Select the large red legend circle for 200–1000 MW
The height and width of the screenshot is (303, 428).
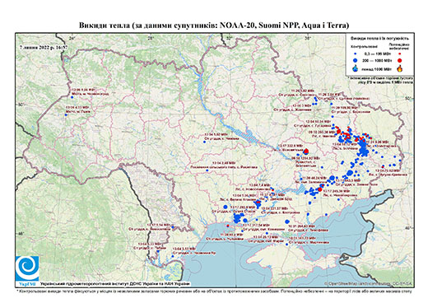point(400,60)
